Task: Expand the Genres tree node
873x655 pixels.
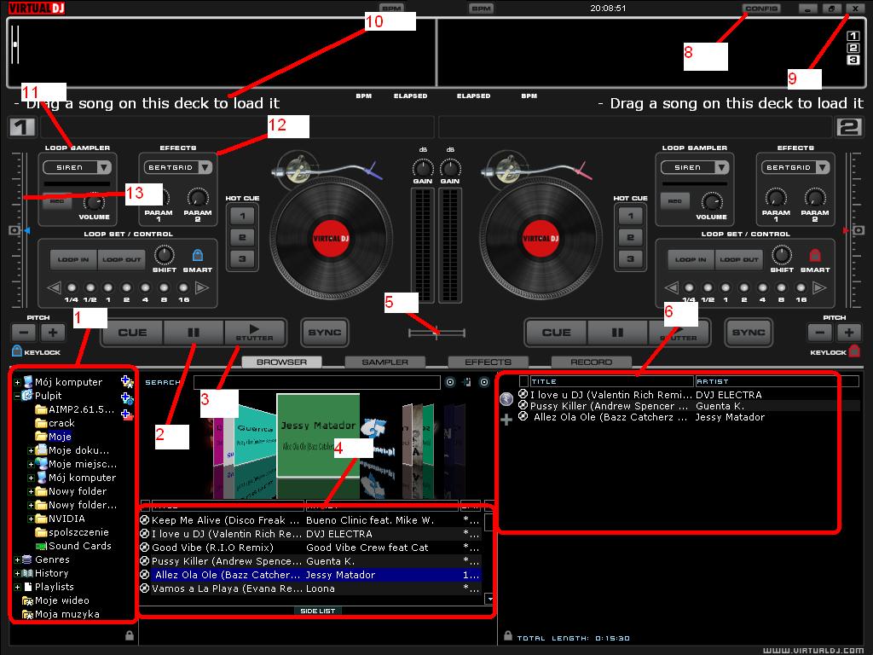Action: point(17,559)
